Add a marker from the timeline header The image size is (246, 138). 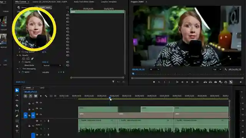coord(41,96)
